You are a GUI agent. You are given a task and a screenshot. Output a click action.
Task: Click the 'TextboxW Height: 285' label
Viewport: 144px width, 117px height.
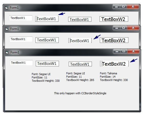coord(80,80)
